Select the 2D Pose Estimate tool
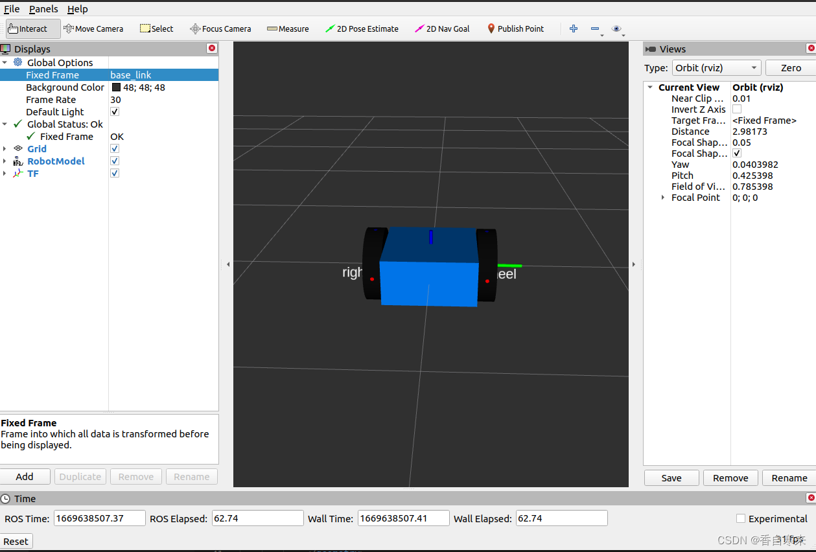Image resolution: width=816 pixels, height=552 pixels. [362, 29]
